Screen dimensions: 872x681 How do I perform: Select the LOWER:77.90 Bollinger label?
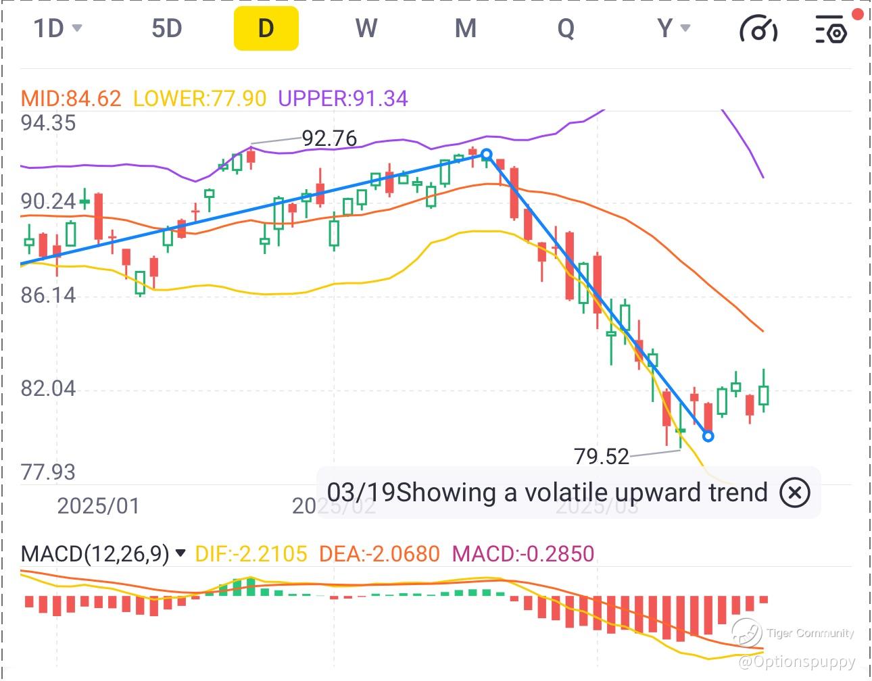[x=199, y=99]
